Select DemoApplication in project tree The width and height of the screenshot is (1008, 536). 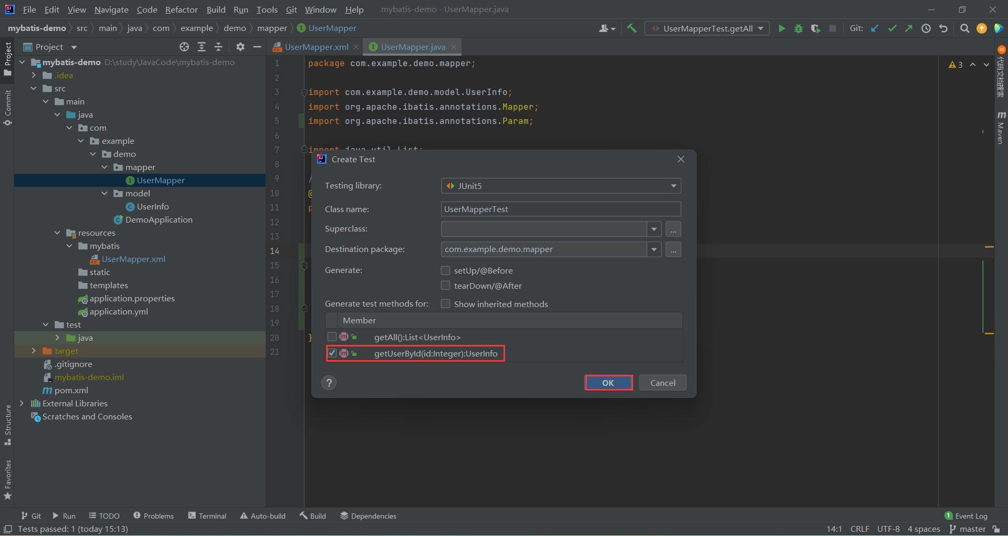[159, 219]
